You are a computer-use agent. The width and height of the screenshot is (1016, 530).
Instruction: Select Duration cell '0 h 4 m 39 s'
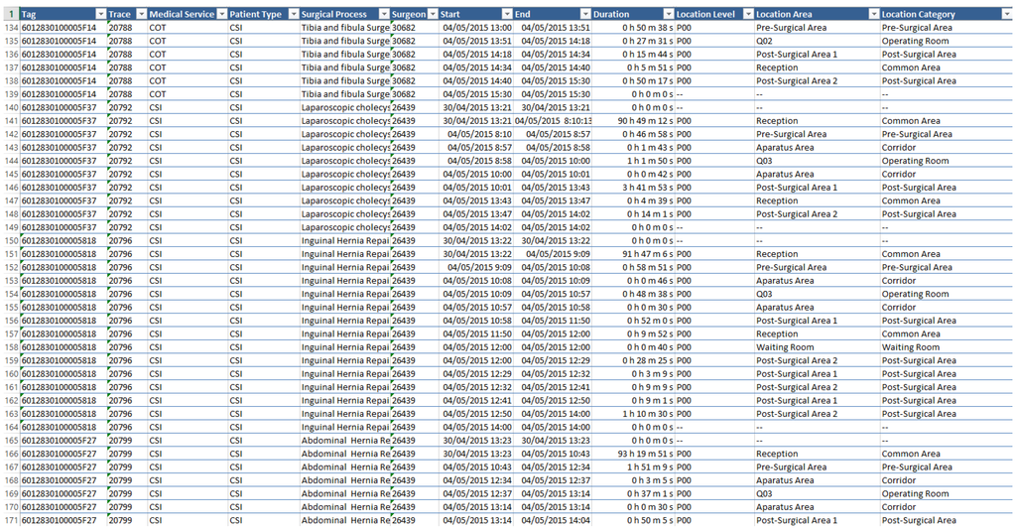pyautogui.click(x=633, y=200)
